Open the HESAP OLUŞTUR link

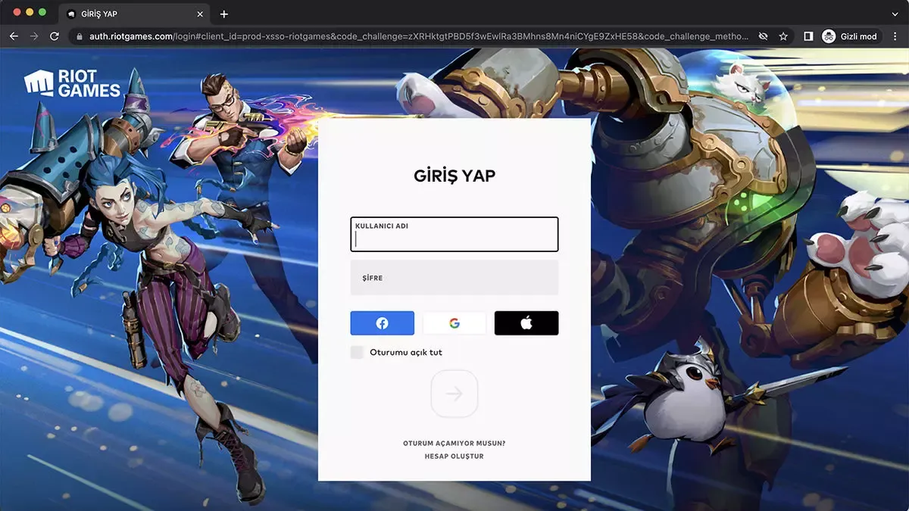[454, 456]
